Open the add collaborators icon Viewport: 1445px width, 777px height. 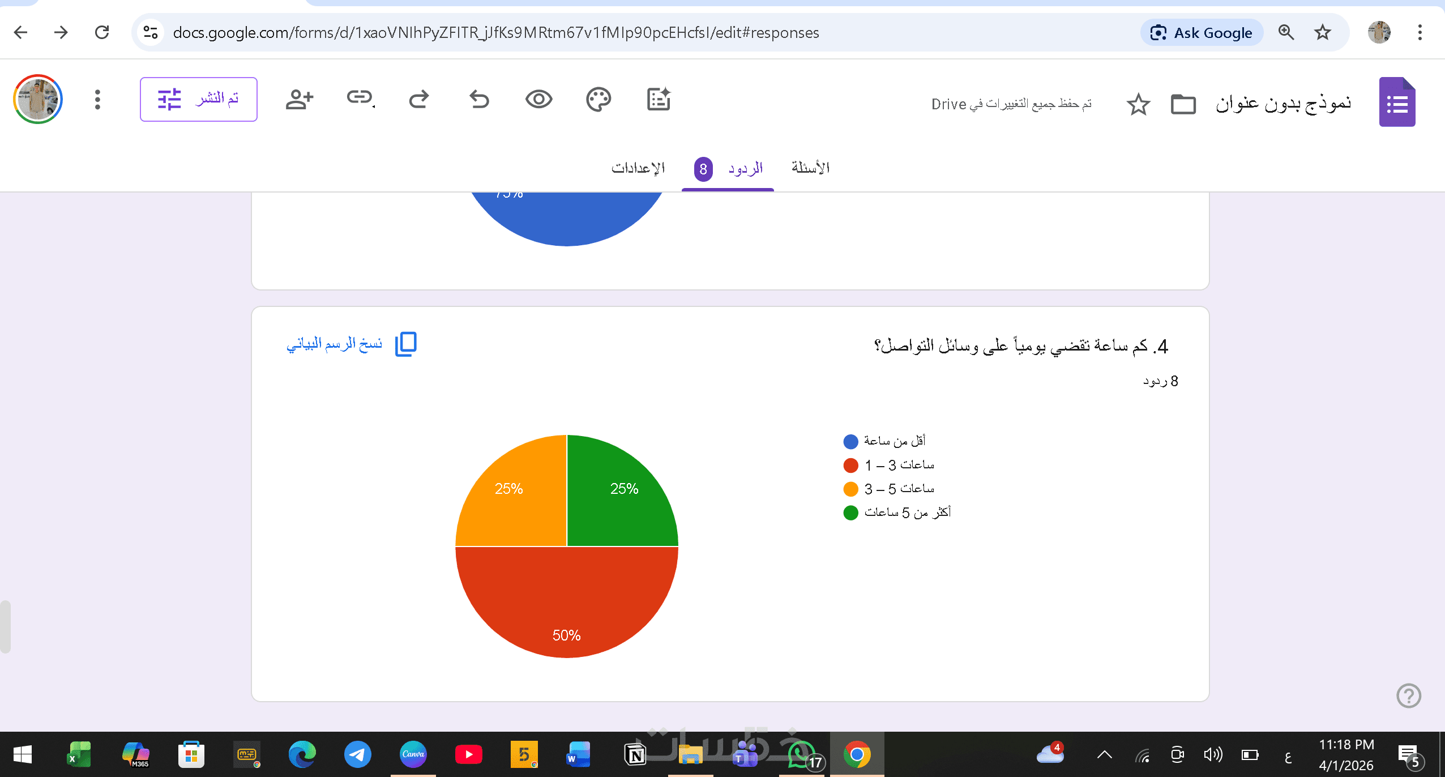tap(299, 100)
